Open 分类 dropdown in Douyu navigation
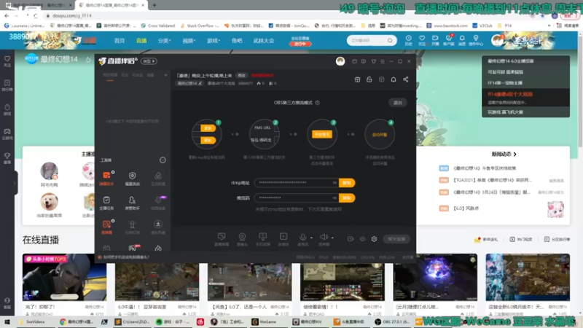 point(164,41)
